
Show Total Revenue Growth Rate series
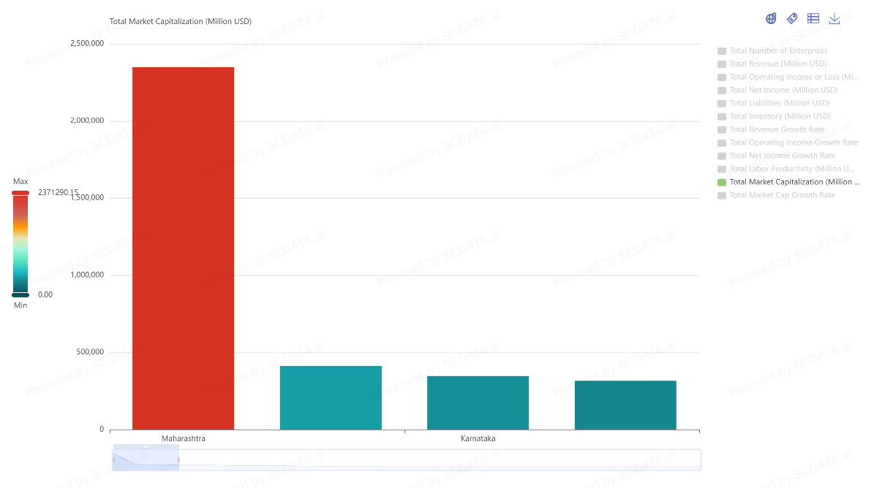coord(777,130)
